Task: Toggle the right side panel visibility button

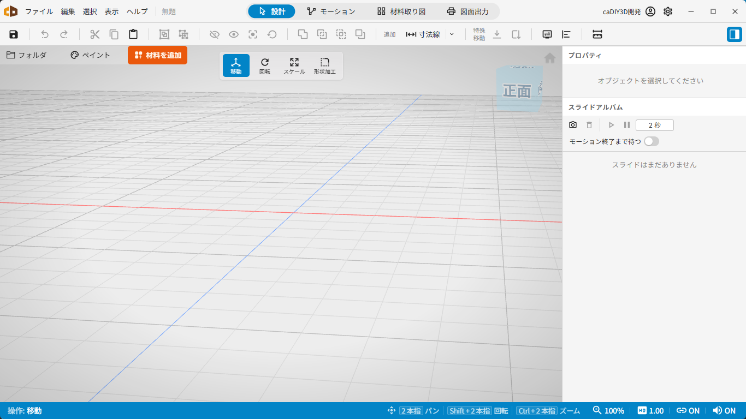Action: (735, 34)
